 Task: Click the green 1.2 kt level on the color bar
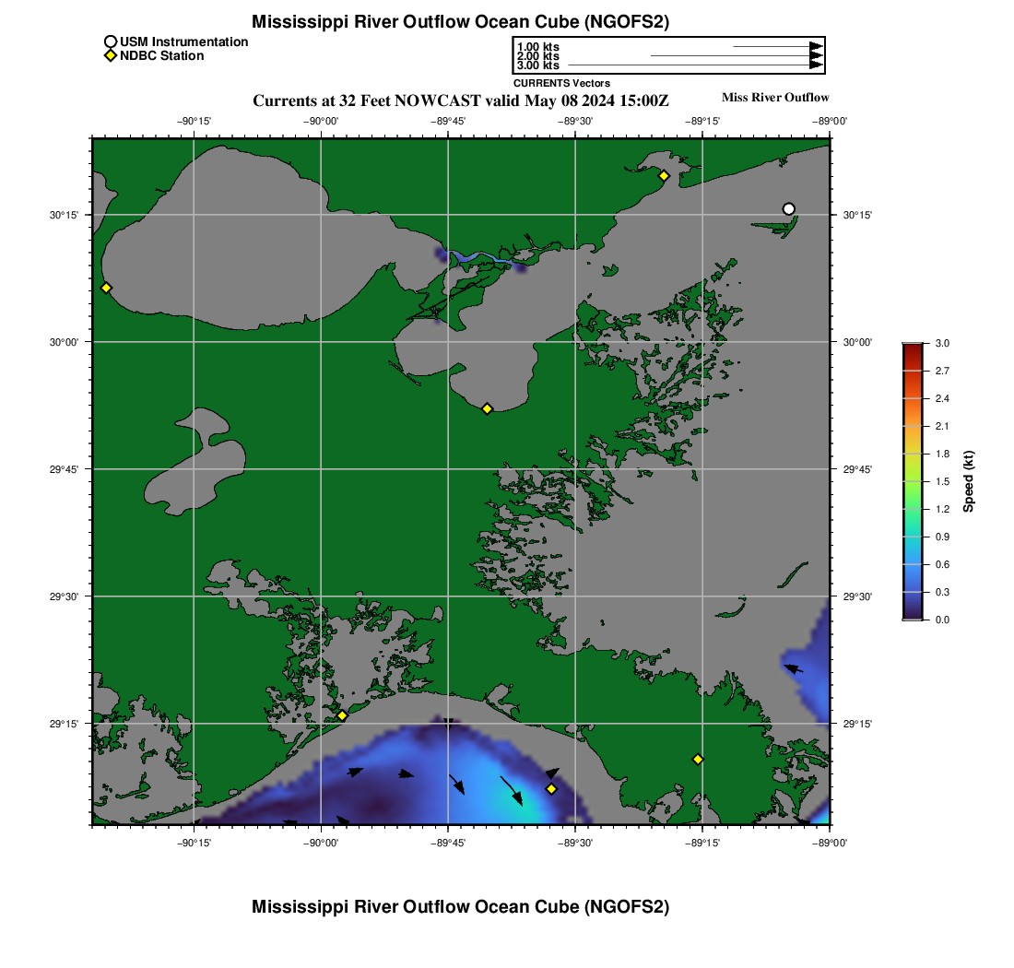click(x=912, y=509)
